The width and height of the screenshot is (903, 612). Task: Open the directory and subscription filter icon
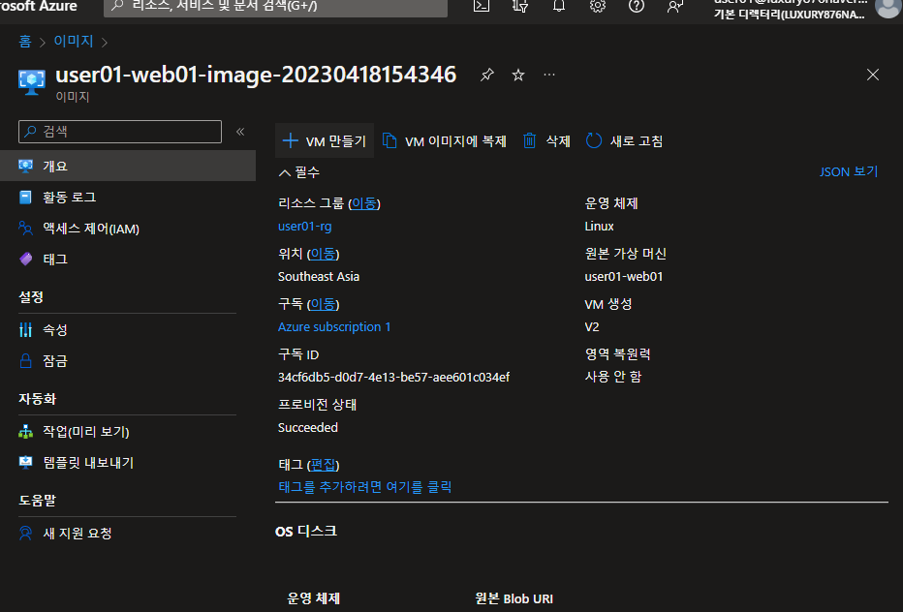click(520, 6)
